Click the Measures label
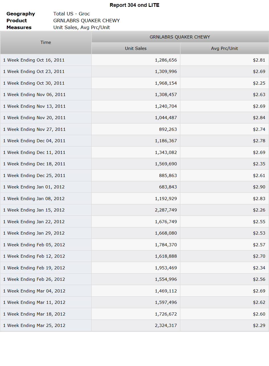269x366 pixels. (x=19, y=27)
